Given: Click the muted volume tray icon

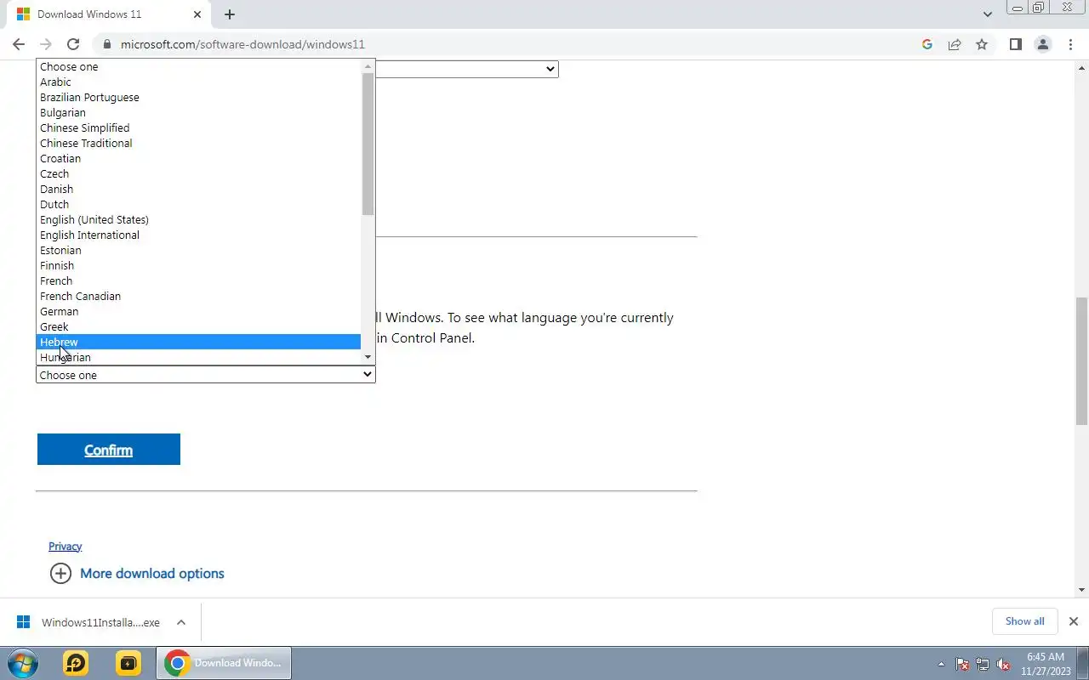Looking at the screenshot, I should click(x=1003, y=665).
